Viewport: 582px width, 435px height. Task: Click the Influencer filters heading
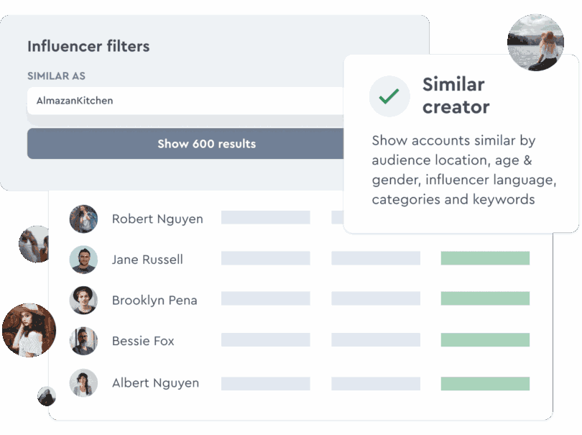tap(88, 46)
